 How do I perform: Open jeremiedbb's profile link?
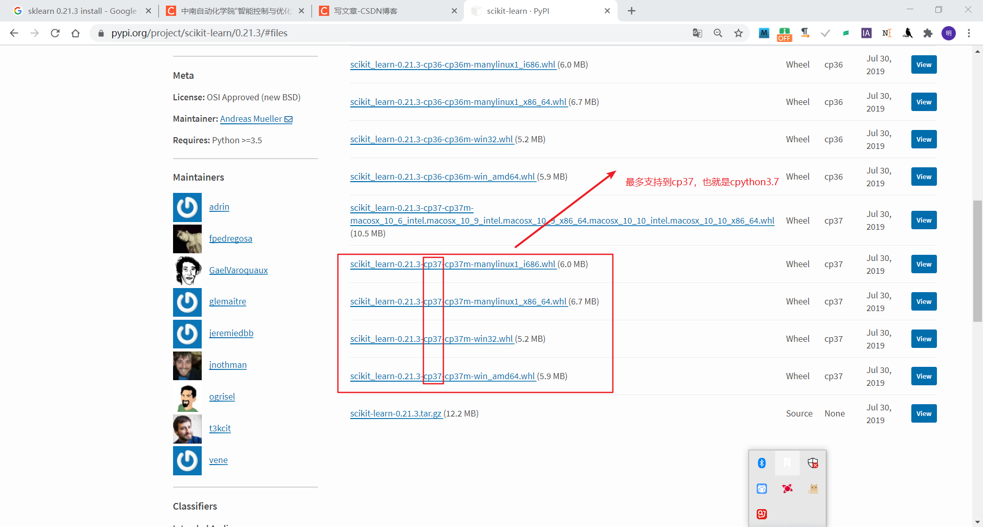[231, 333]
